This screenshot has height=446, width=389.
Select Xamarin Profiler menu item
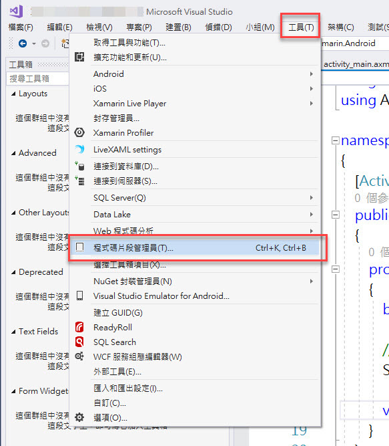(194, 133)
